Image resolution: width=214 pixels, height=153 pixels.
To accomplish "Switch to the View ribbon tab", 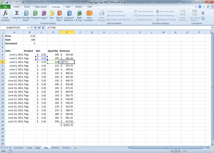I will [89, 7].
